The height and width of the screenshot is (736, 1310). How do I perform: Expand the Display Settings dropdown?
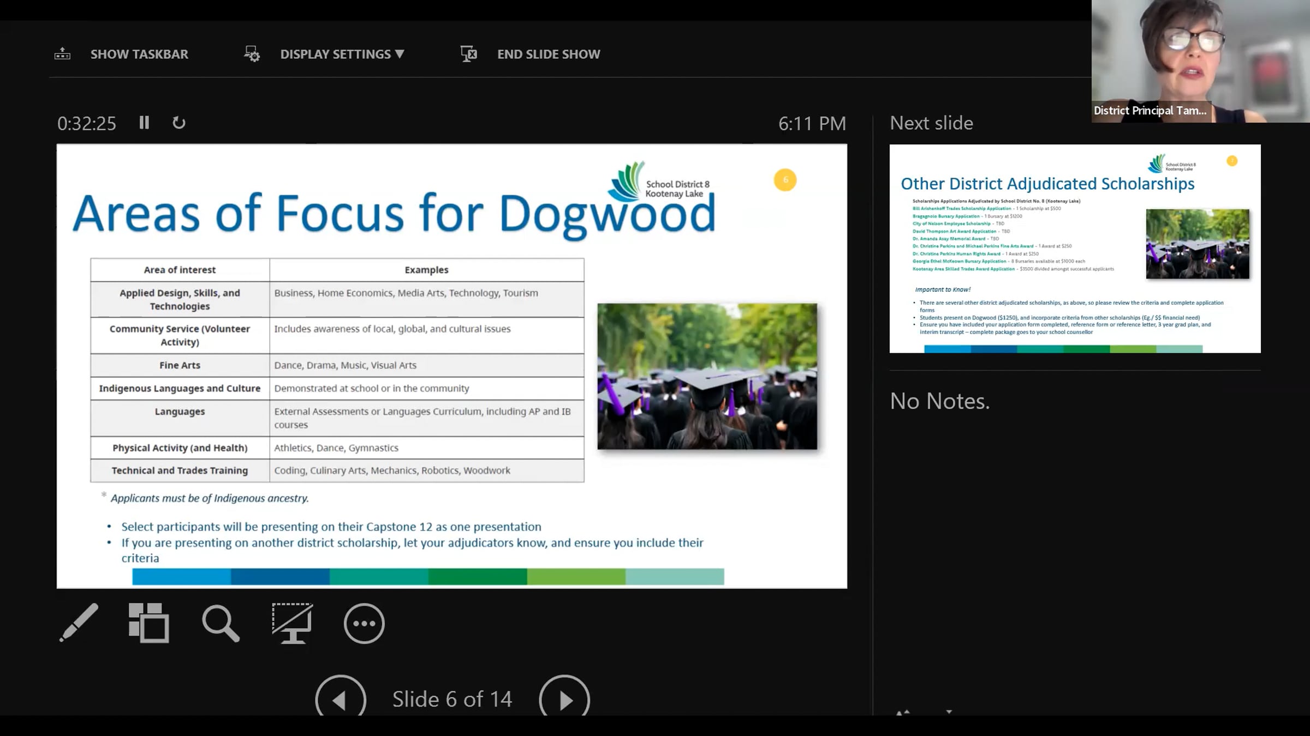tap(342, 54)
